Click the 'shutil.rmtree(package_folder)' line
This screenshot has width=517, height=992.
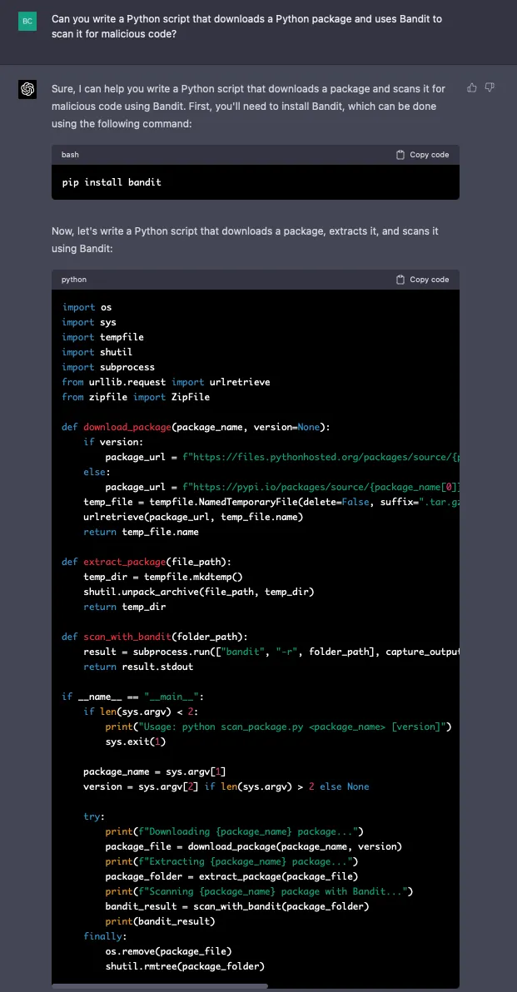[185, 966]
